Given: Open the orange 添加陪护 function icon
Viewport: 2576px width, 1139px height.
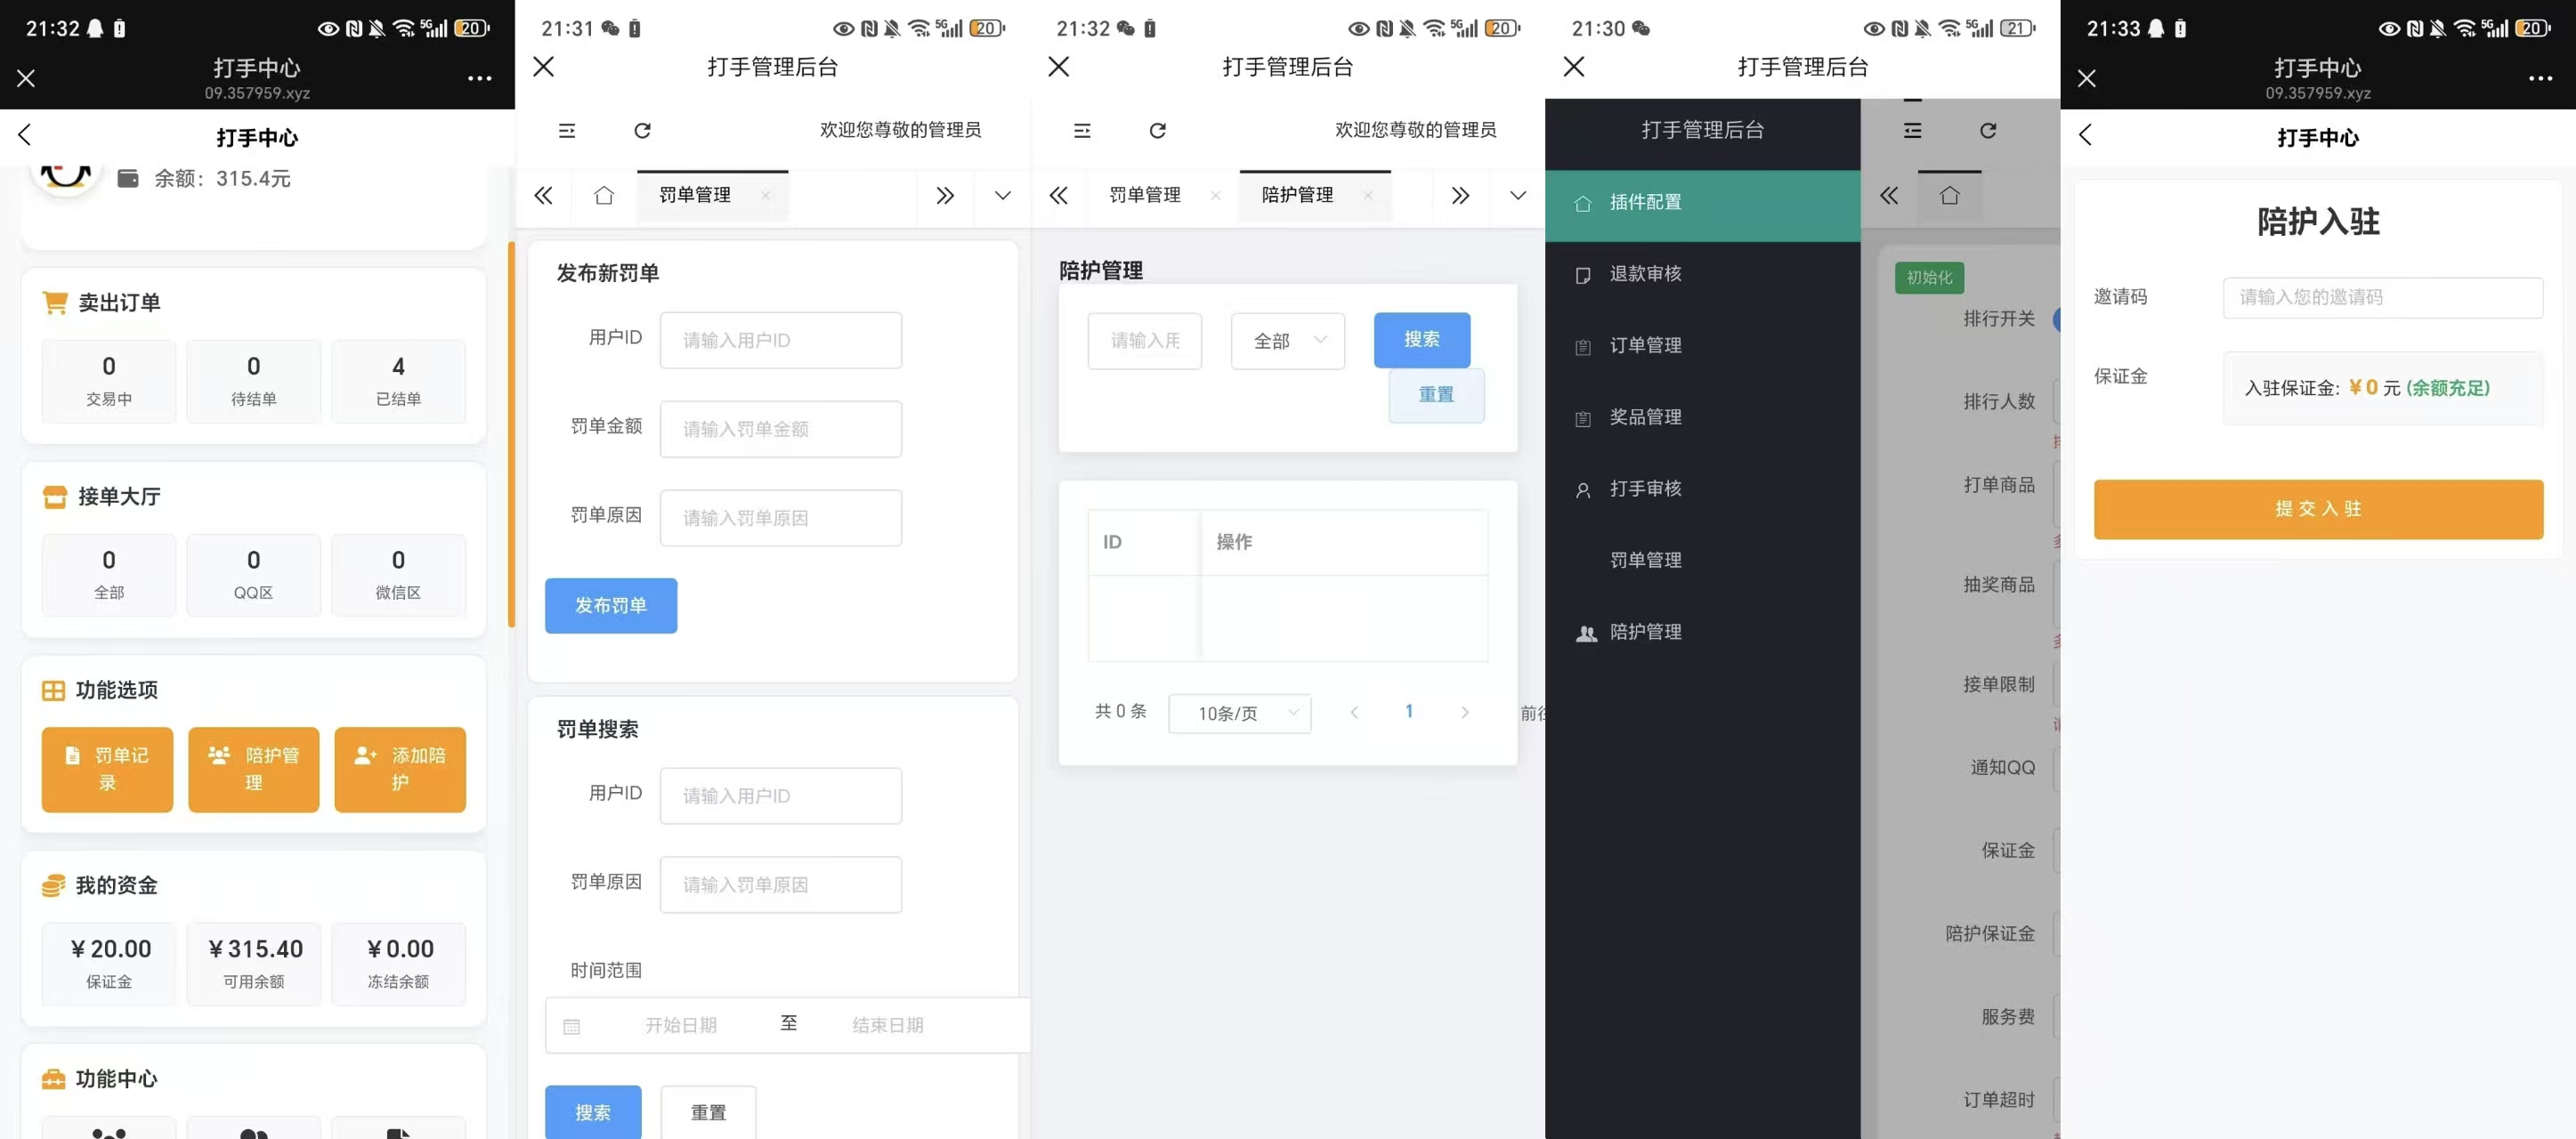Looking at the screenshot, I should click(x=399, y=770).
